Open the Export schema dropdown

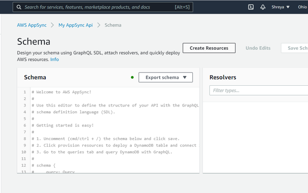tap(166, 77)
